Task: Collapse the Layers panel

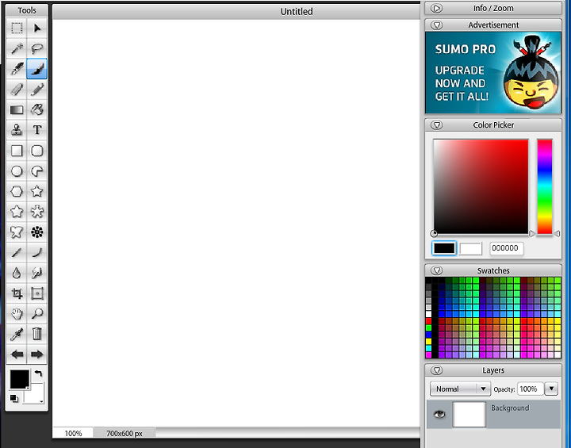Action: coord(437,370)
